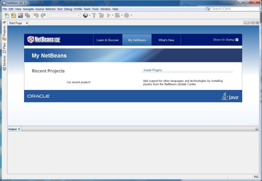Open the Profile Project dropdown arrow
Viewport: 262px width, 181px height.
131,15
